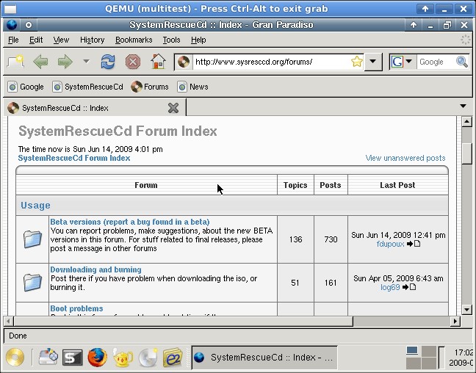Screen dimensions: 476x373
Task: Open the back/forward history dropdown arrow
Action: click(x=86, y=62)
